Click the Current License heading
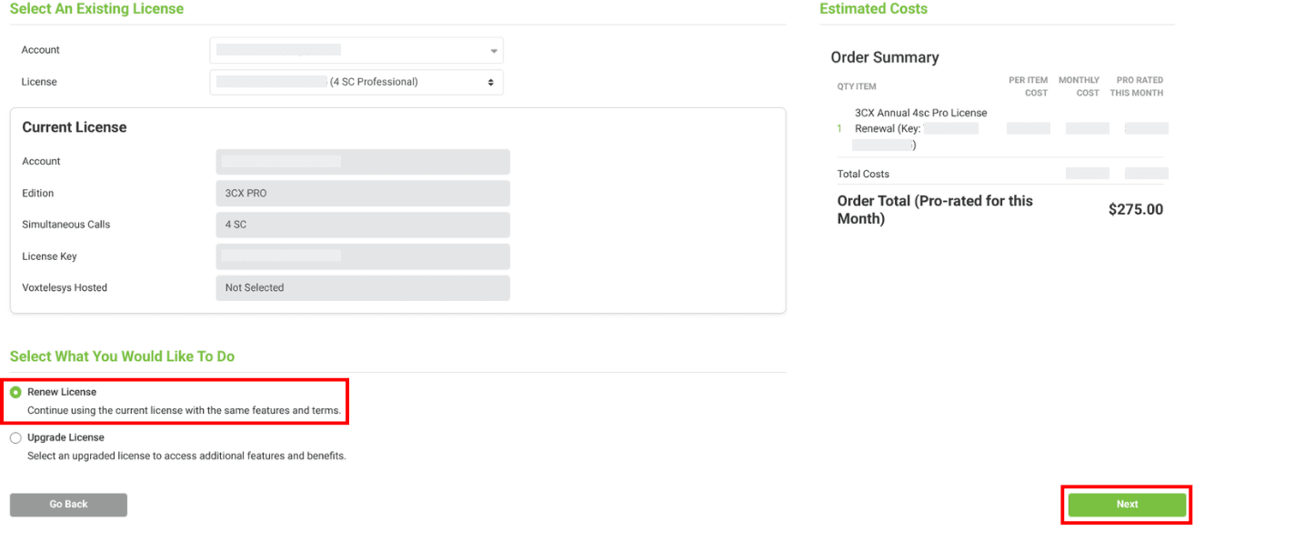This screenshot has width=1295, height=551. pyautogui.click(x=75, y=127)
